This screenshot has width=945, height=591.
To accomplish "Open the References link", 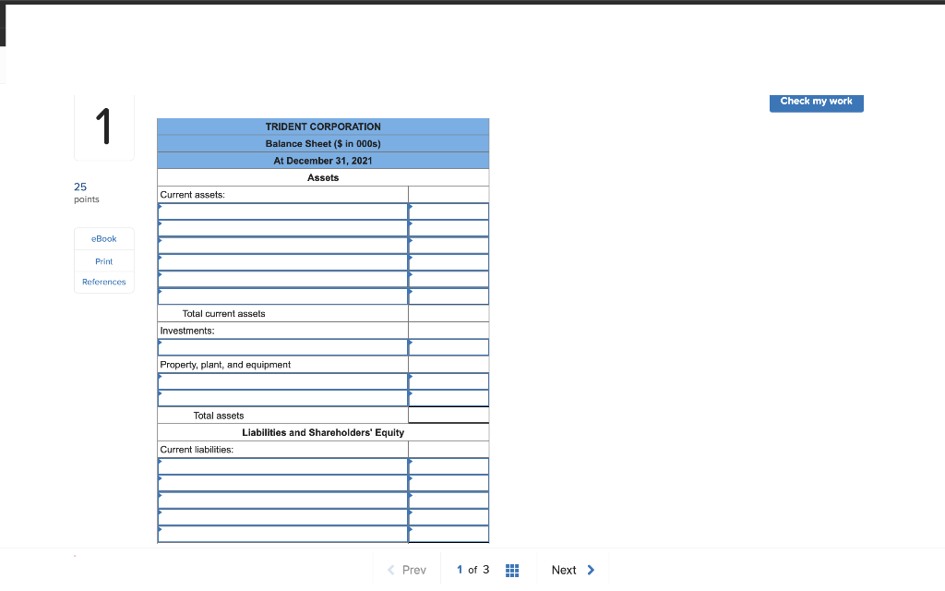I will click(103, 282).
